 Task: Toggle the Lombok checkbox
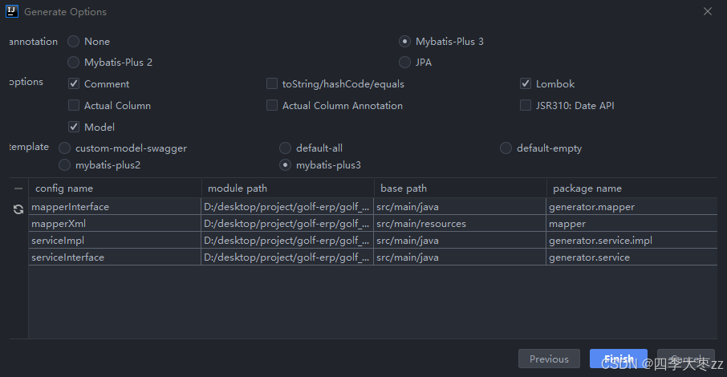coord(526,83)
